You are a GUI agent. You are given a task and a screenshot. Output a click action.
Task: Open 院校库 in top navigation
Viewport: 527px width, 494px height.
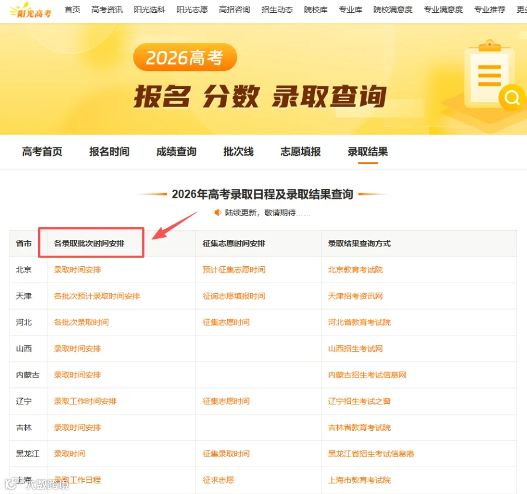(x=316, y=10)
